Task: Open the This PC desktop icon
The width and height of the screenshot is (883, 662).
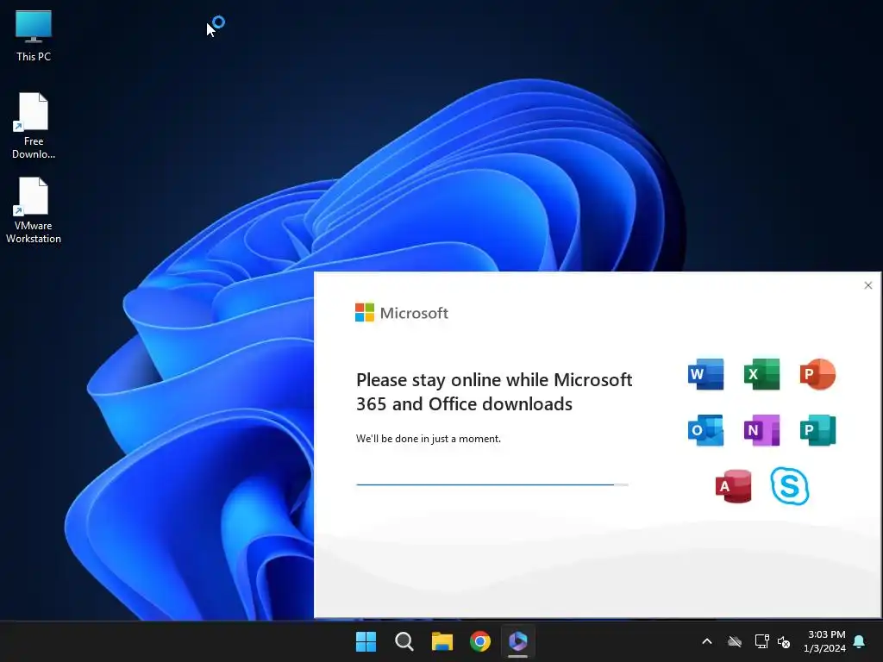Action: click(x=34, y=36)
